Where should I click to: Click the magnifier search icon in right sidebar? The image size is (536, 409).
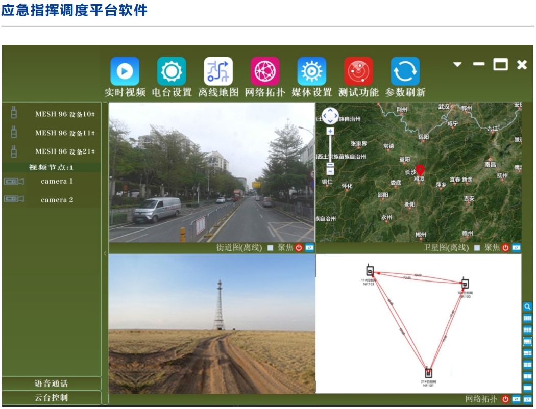point(527,307)
